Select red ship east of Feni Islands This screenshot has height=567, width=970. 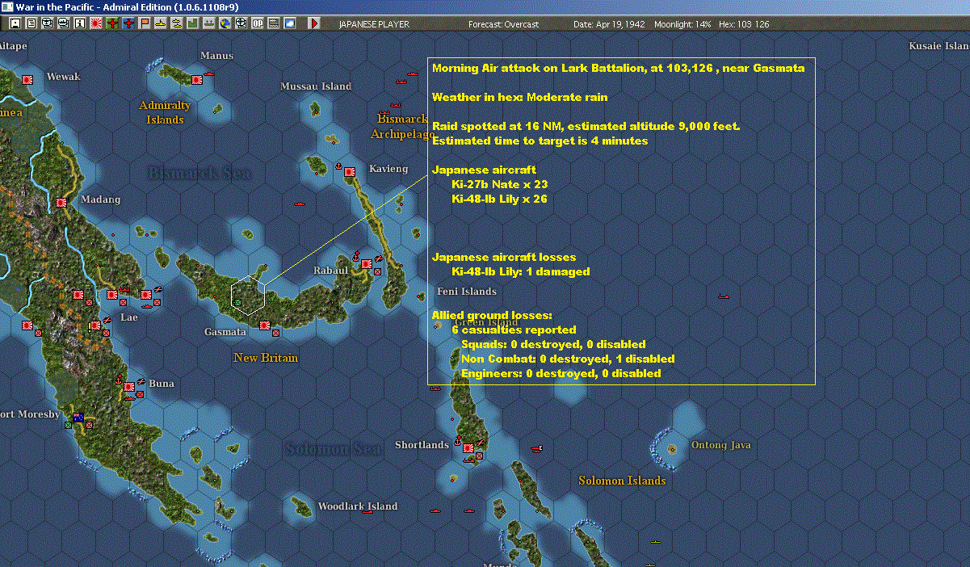point(724,296)
